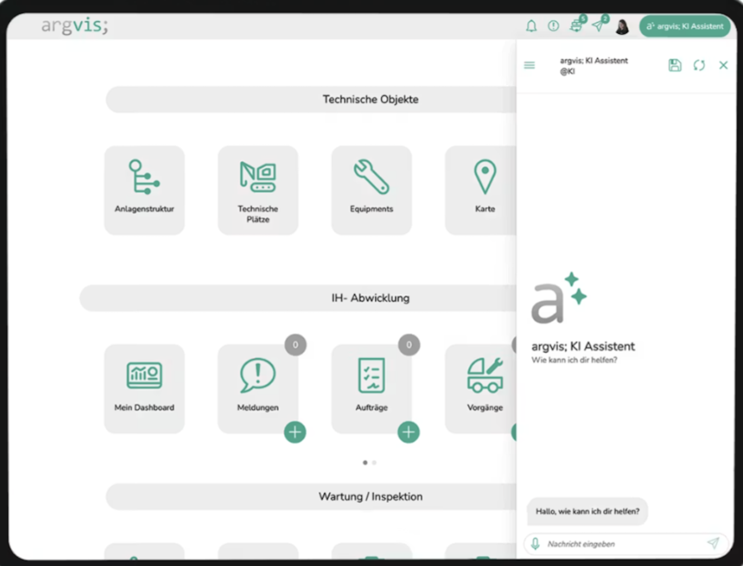Click the IH- Abwicklung section header

(298, 298)
